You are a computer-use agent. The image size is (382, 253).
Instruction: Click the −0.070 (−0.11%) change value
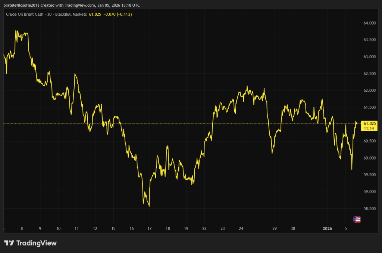[118, 14]
